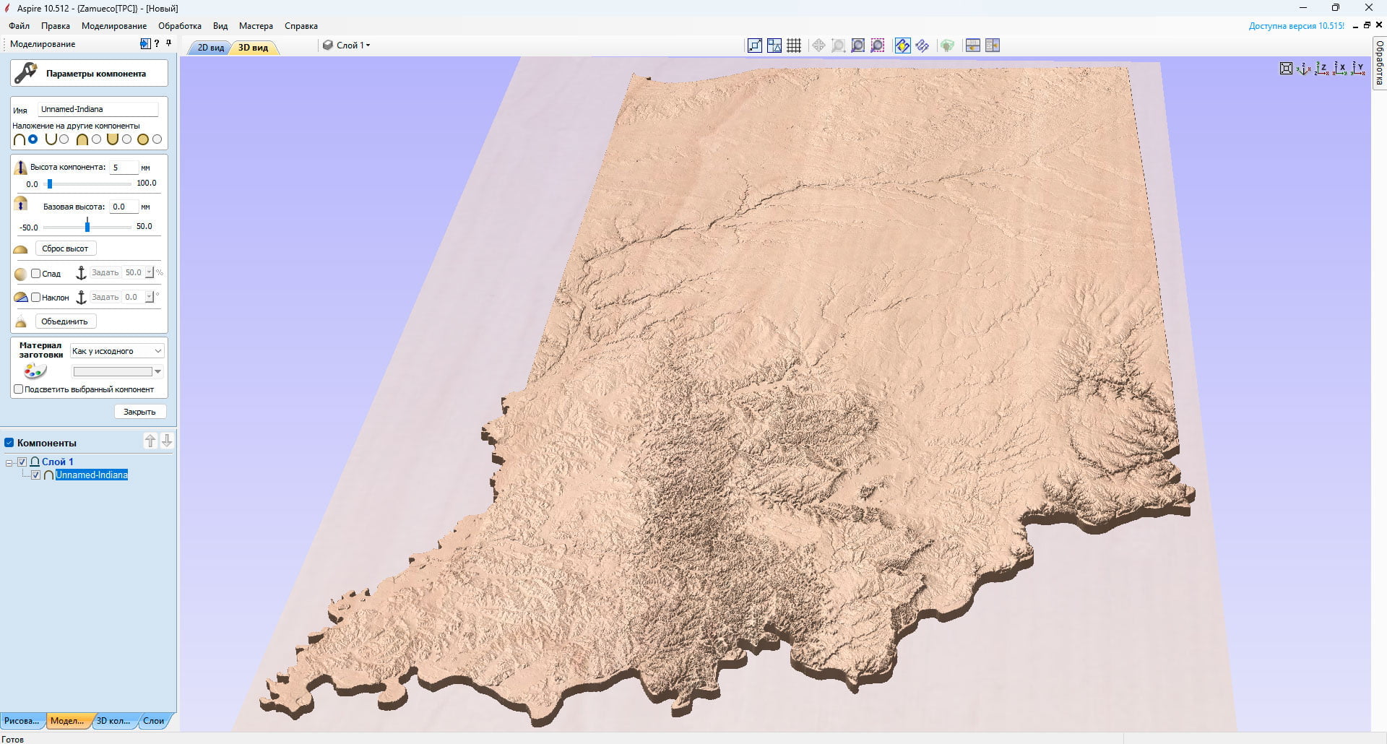Collapse the Слой 1 tree node
Viewport: 1387px width, 744px height.
point(9,462)
